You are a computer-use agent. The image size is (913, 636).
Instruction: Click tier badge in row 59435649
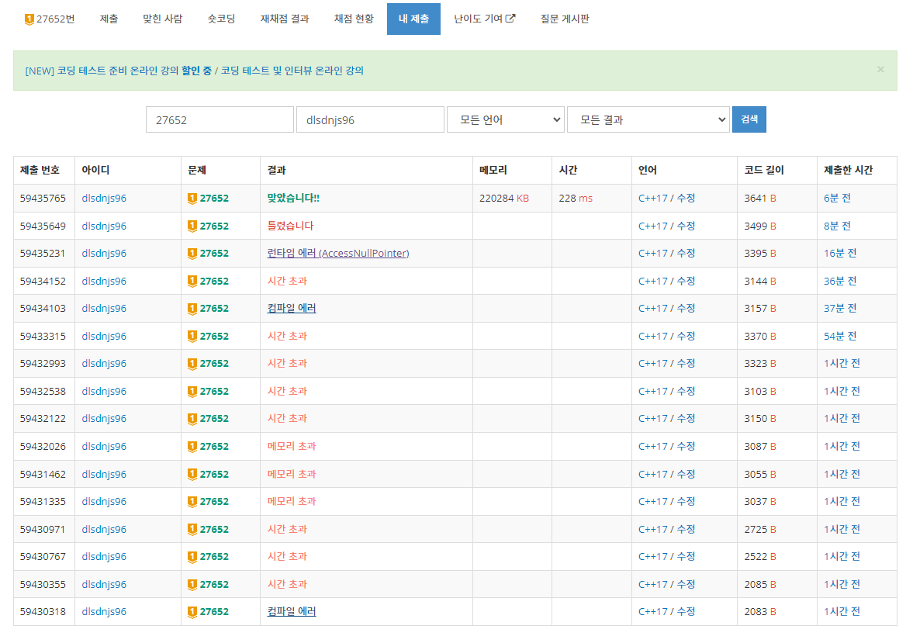pos(192,226)
